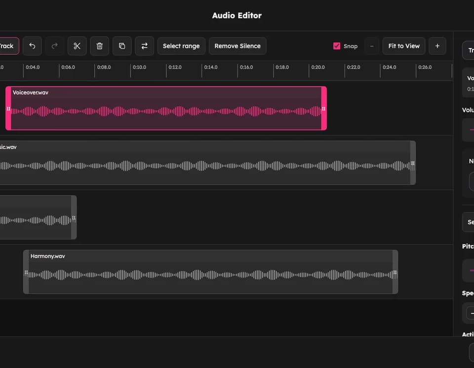Click the undo arrow button
Viewport: 474px width, 368px height.
pyautogui.click(x=32, y=46)
